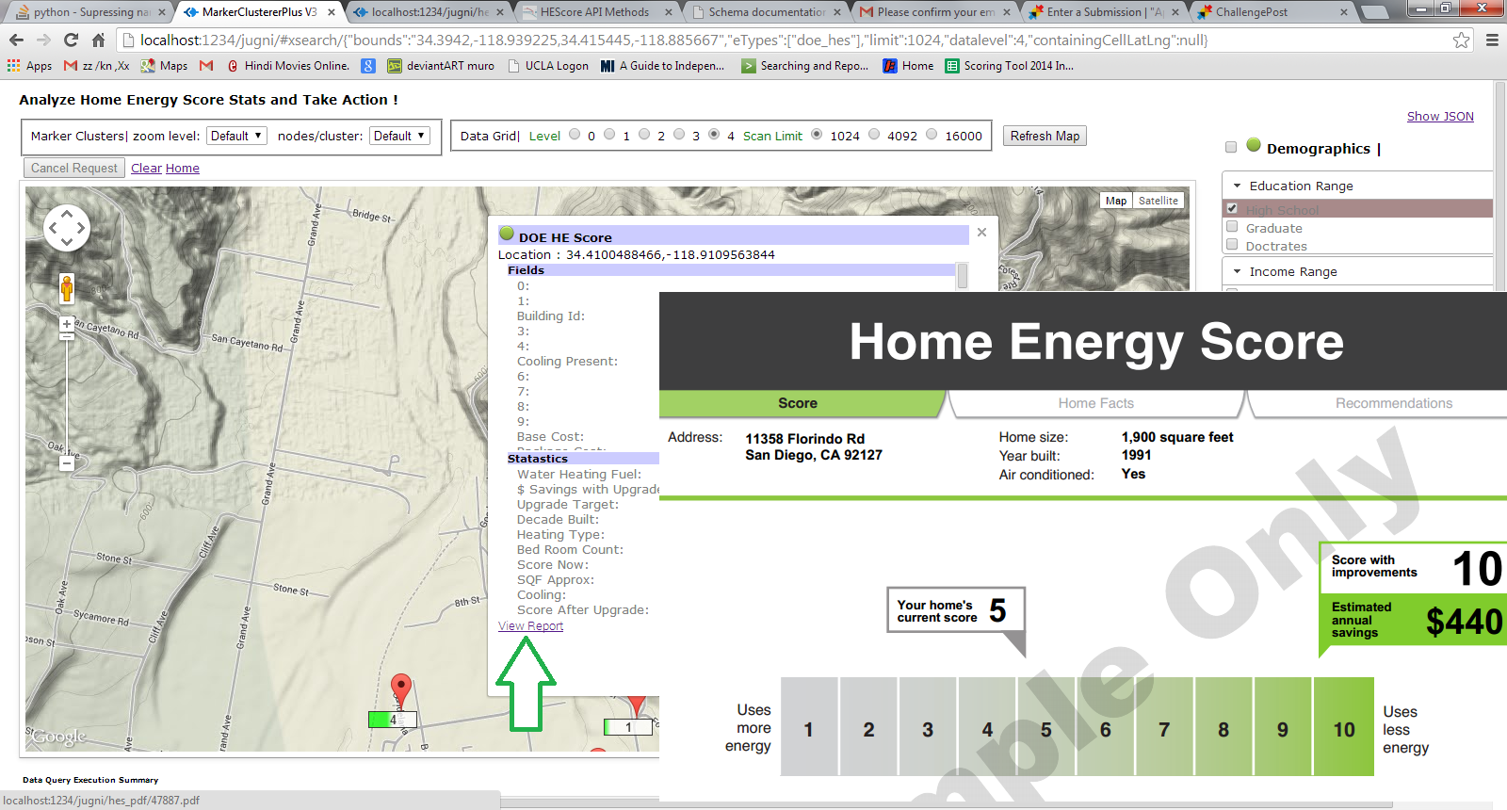The image size is (1507, 810).
Task: Open 'A Guide to Indepen...' bookmark
Action: pyautogui.click(x=663, y=66)
